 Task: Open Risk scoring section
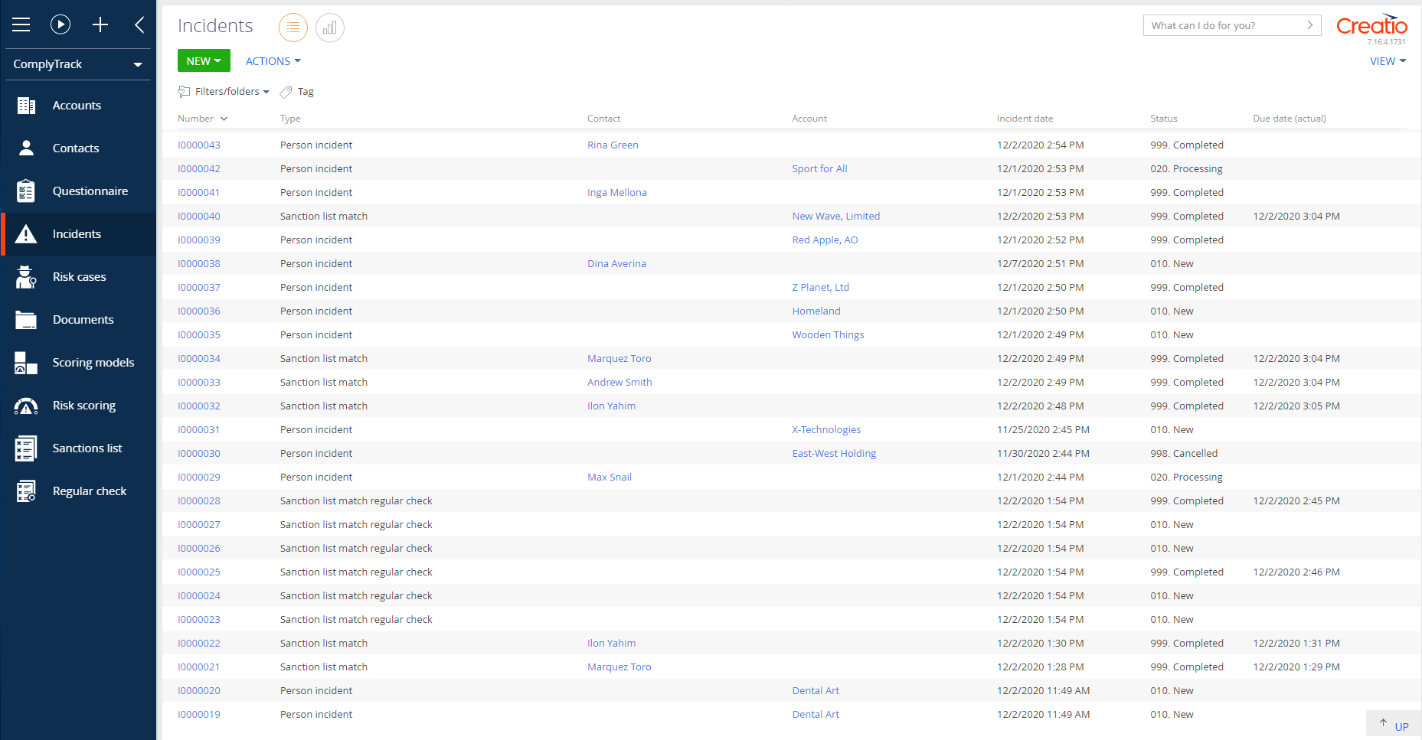click(x=83, y=406)
